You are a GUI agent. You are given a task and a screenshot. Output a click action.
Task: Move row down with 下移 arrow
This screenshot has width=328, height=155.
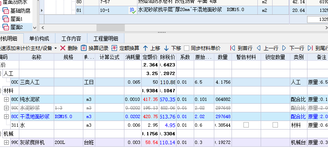pos(166,48)
